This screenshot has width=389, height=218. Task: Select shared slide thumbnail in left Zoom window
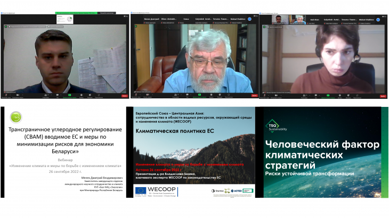(65, 19)
